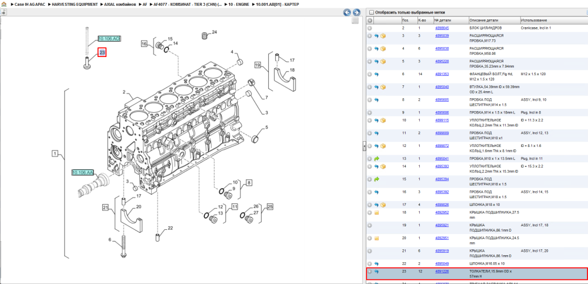
Task: Click blue arrow icon for part 4895049
Action: [376, 264]
